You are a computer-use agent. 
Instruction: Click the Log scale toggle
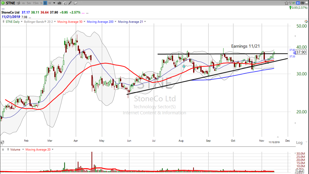299,143
